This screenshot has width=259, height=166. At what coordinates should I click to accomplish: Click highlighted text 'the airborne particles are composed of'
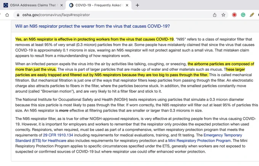pyautogui.click(x=221, y=64)
